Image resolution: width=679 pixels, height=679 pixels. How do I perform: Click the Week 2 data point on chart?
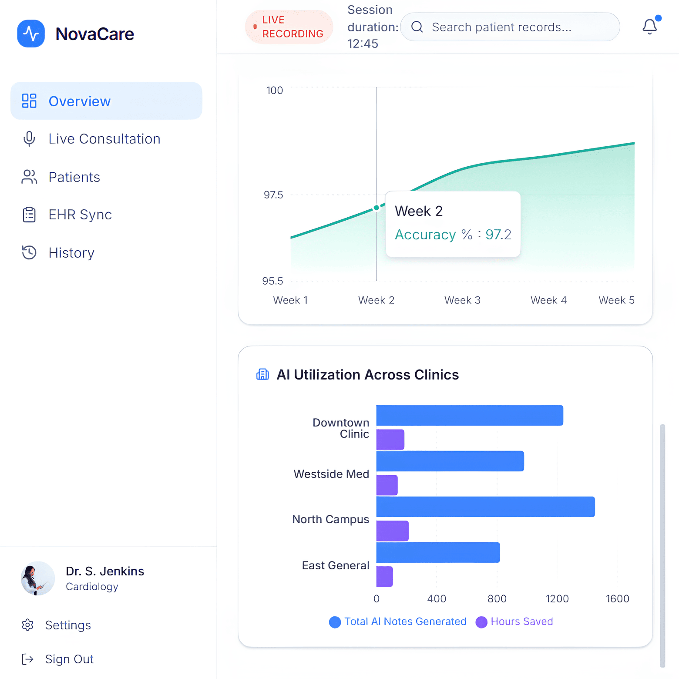376,208
